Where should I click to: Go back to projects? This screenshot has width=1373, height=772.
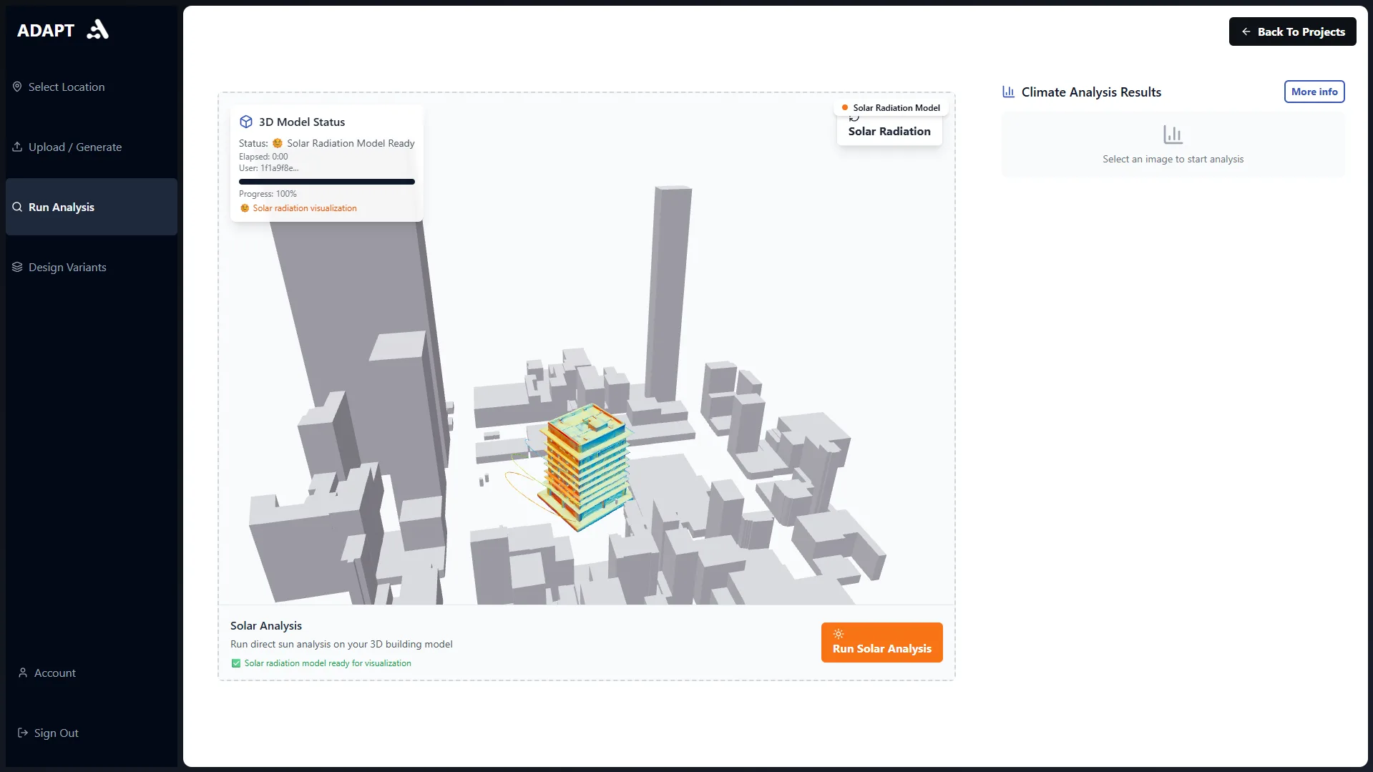coord(1292,31)
